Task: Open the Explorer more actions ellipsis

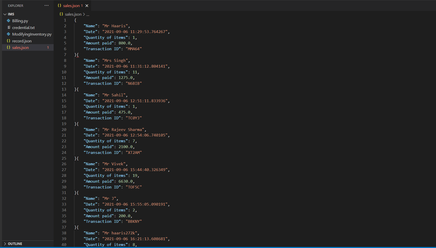Action: (47, 5)
